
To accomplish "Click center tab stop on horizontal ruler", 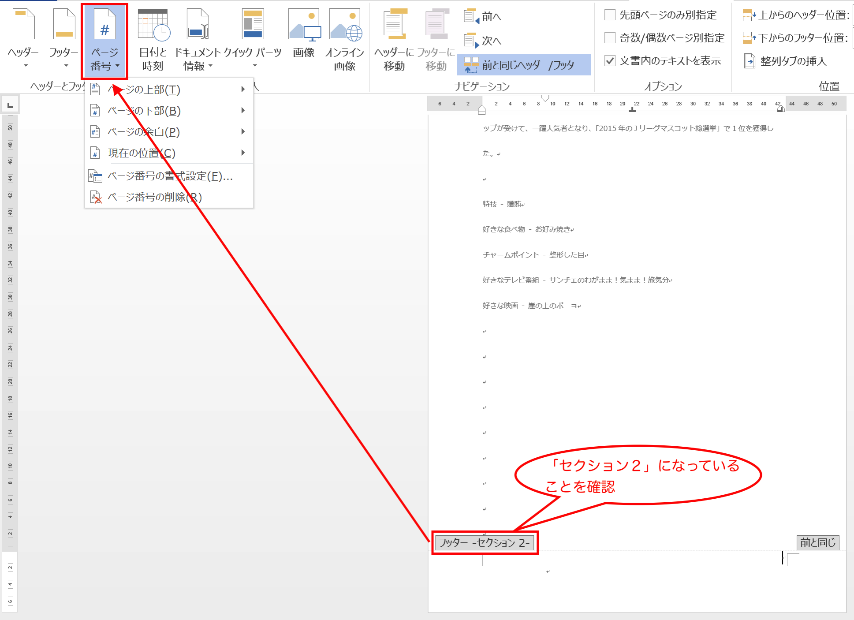I will (x=632, y=109).
